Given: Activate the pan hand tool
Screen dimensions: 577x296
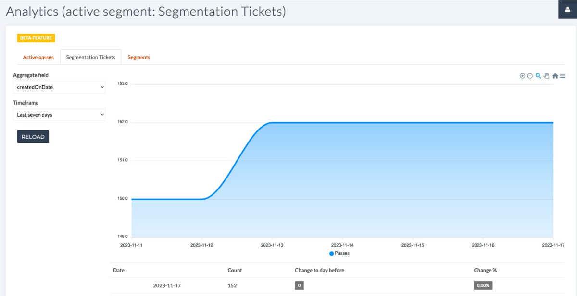Looking at the screenshot, I should (546, 75).
